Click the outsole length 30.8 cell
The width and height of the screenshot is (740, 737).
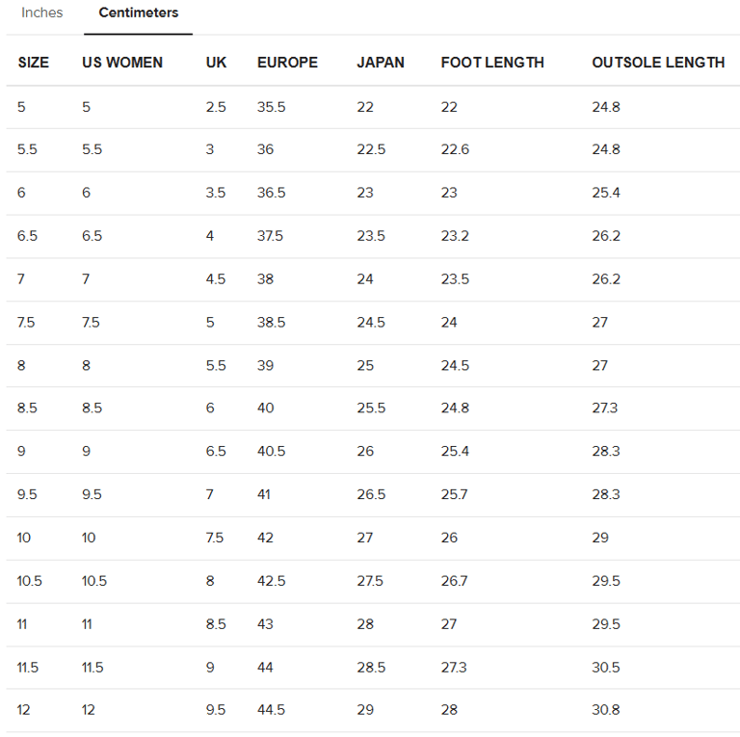606,710
